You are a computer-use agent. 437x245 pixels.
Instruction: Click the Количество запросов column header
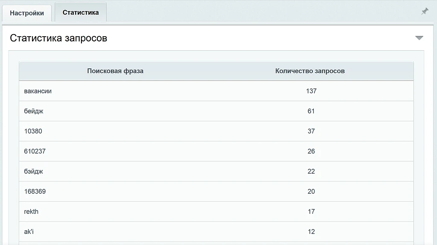[x=310, y=71]
